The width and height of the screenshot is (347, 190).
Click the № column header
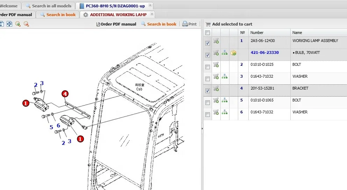coord(243,33)
